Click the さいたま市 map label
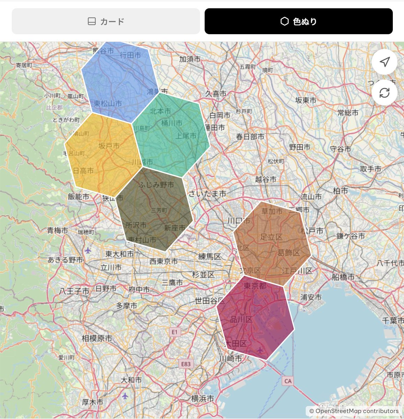Viewport: 404px width, 419px height. [x=207, y=193]
